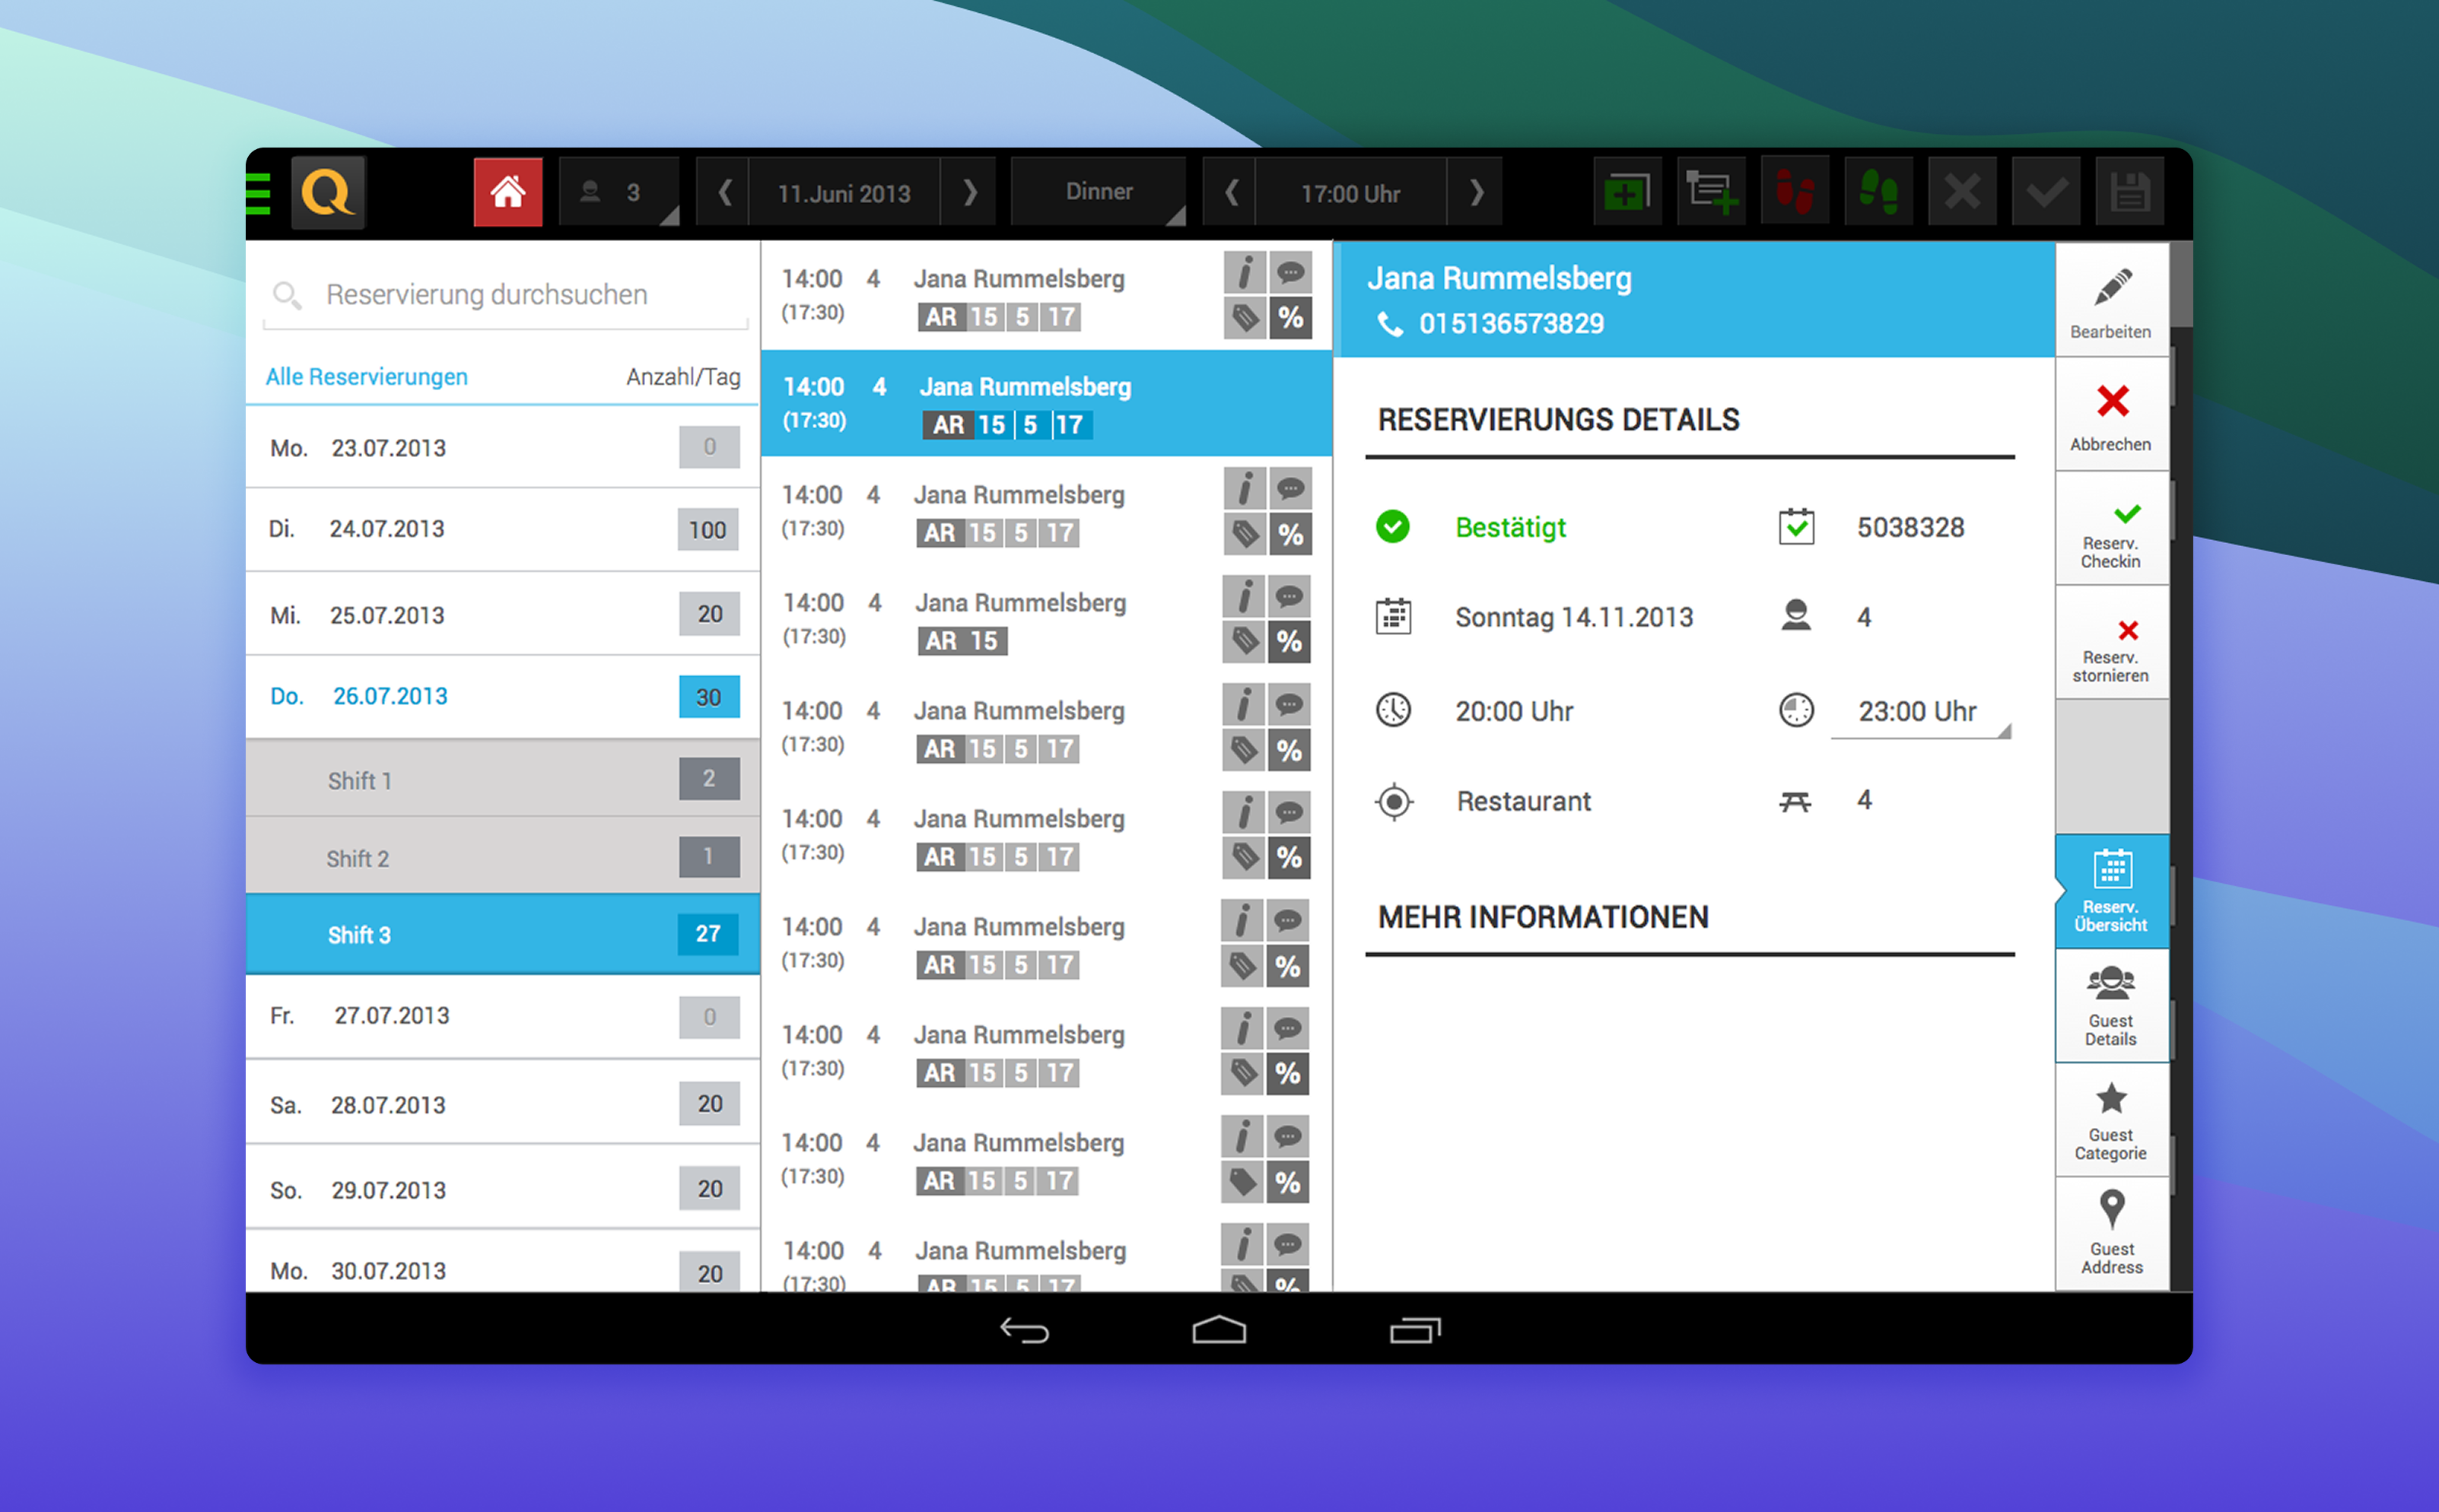Viewport: 2439px width, 1512px height.
Task: Click the orange Q logo icon
Action: [328, 192]
